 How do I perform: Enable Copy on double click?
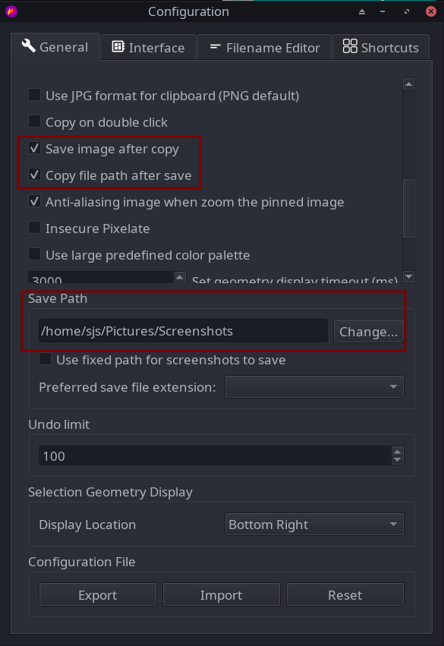point(34,121)
